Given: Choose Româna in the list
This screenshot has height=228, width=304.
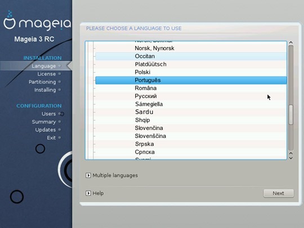Looking at the screenshot, I should coord(191,88).
